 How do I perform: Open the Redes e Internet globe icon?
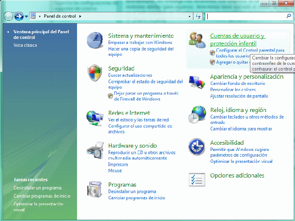click(95, 118)
